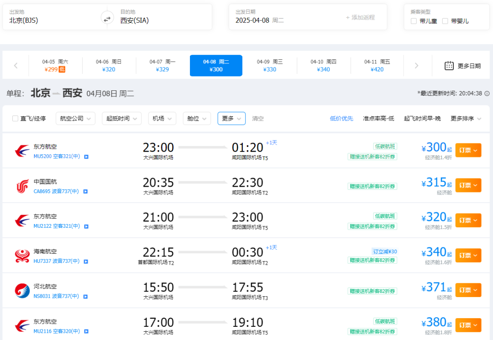The image size is (493, 340).
Task: Enable the 带儿童 checkbox
Action: [x=414, y=21]
